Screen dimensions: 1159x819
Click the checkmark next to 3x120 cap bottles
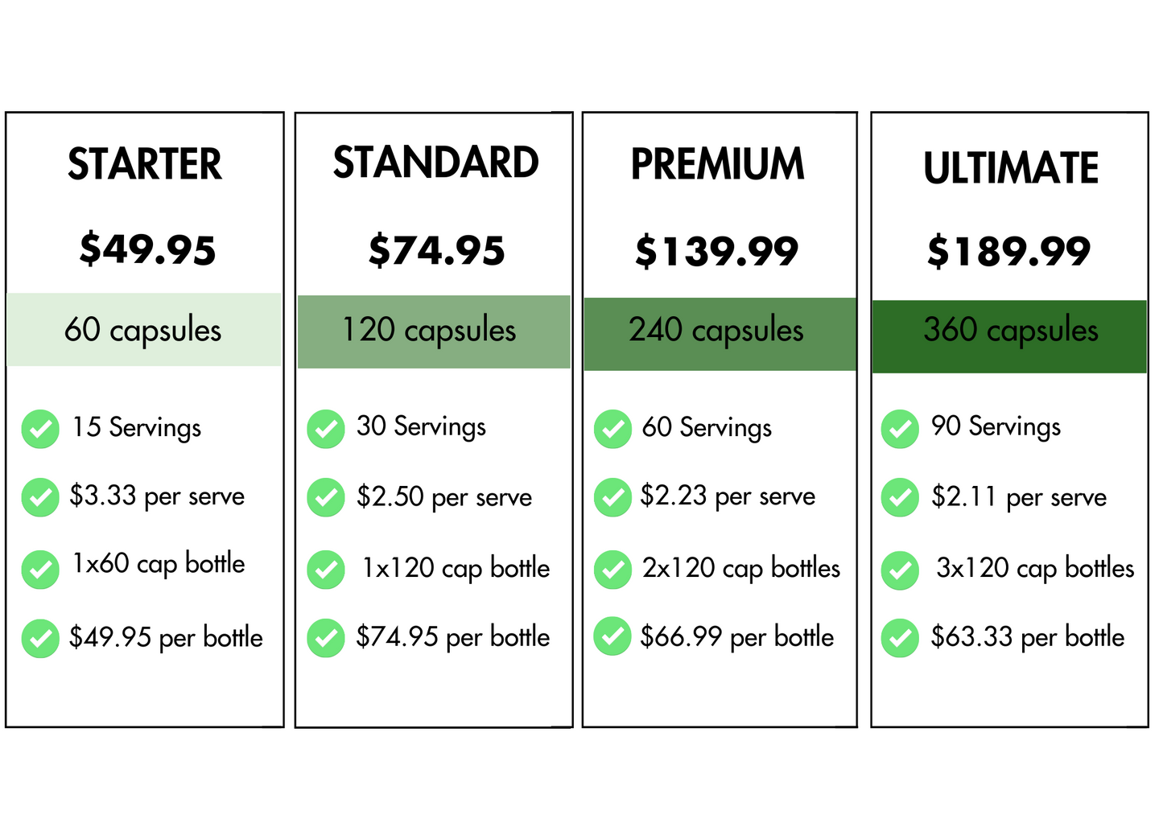tap(900, 570)
